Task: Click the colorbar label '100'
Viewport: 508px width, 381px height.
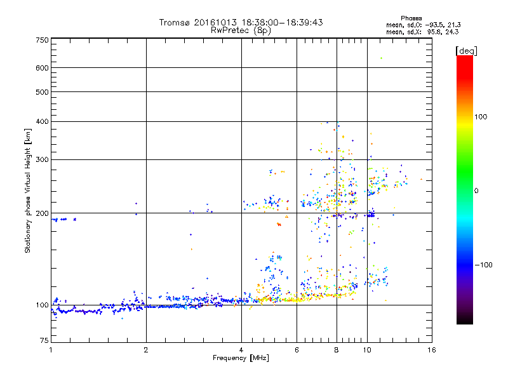Action: tap(481, 117)
